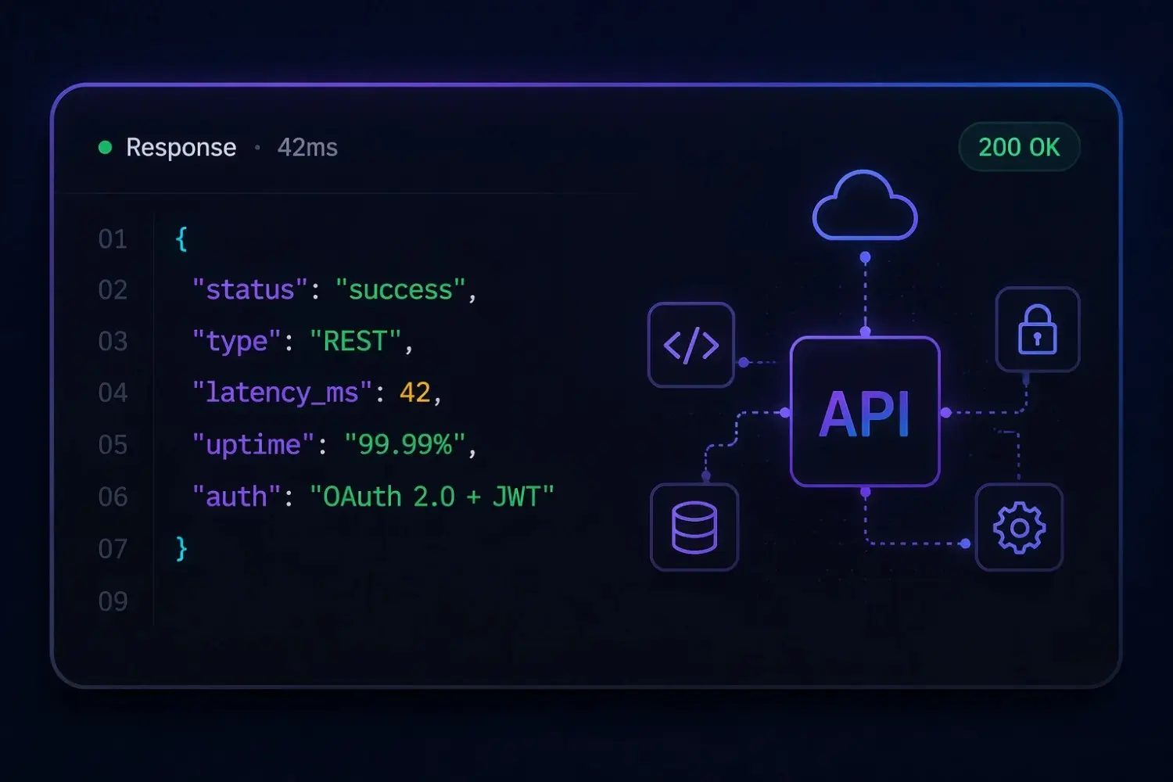Select the "auth" key
The image size is (1173, 782).
[237, 497]
